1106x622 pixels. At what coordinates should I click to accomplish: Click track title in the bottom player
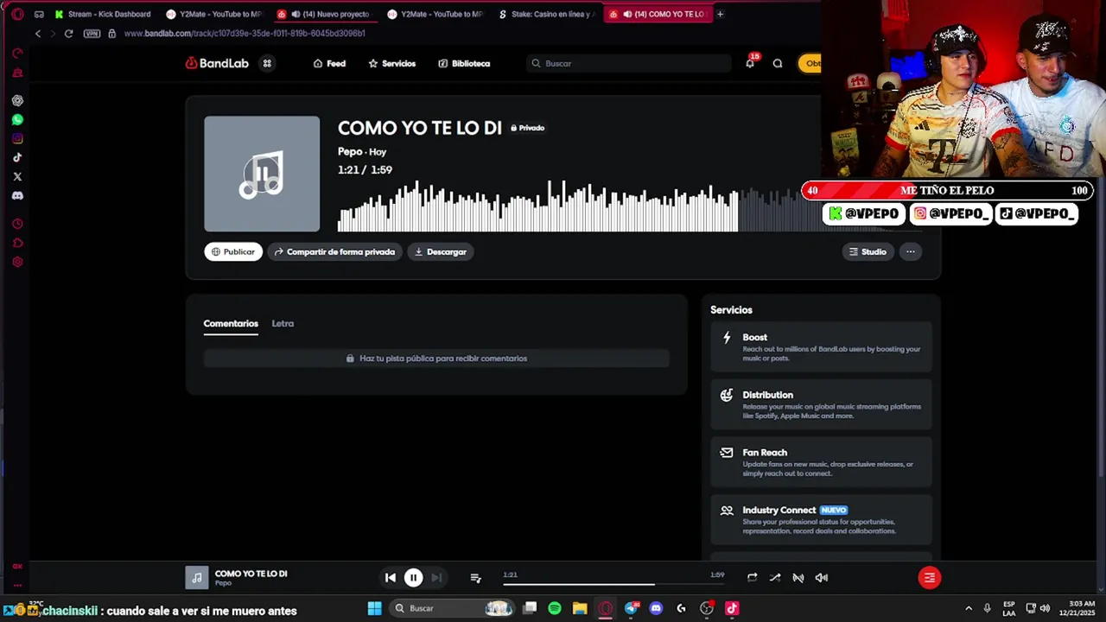[251, 574]
